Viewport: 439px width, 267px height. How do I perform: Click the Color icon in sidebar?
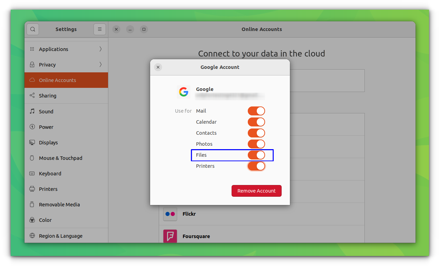coord(32,220)
